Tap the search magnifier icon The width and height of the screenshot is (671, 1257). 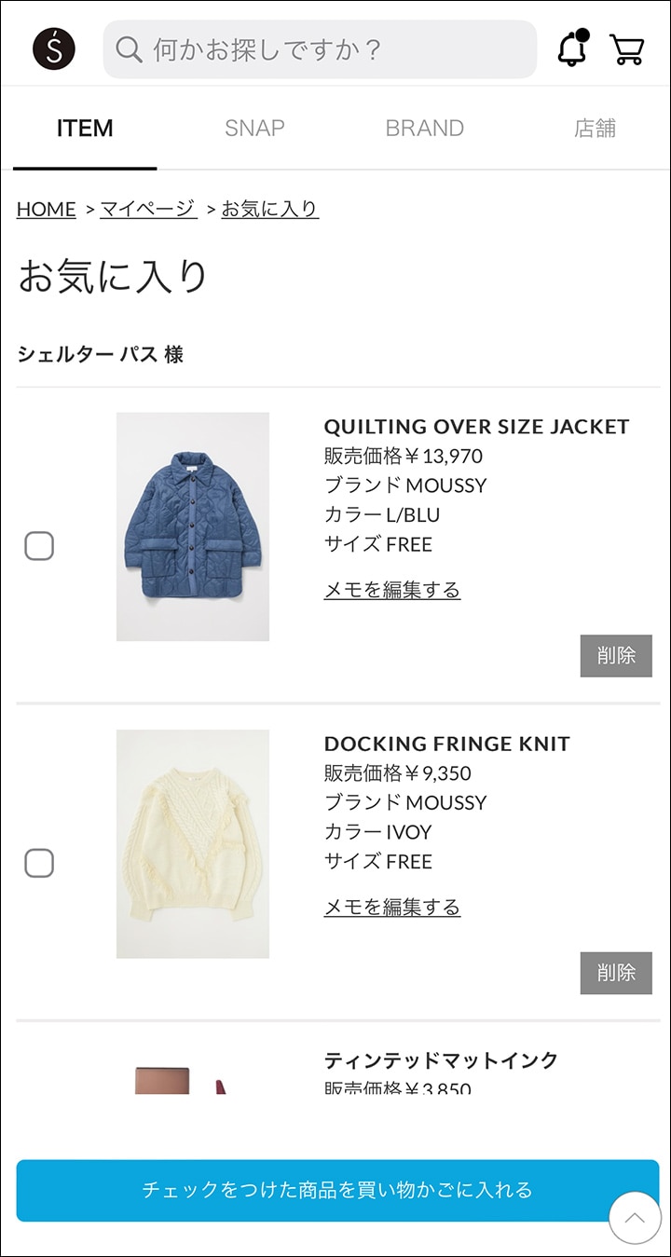click(x=129, y=48)
